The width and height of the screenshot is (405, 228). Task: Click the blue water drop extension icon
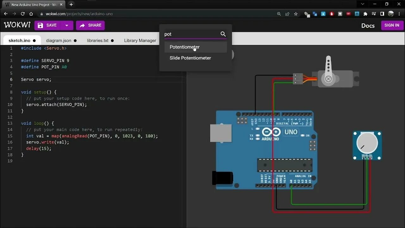click(x=323, y=14)
